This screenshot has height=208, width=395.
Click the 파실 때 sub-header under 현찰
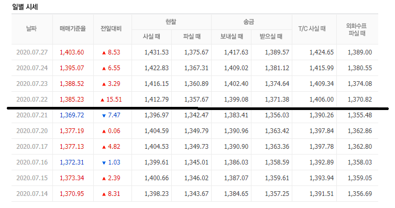192,37
